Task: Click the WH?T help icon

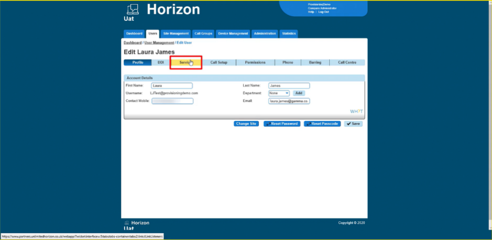Action: point(356,111)
